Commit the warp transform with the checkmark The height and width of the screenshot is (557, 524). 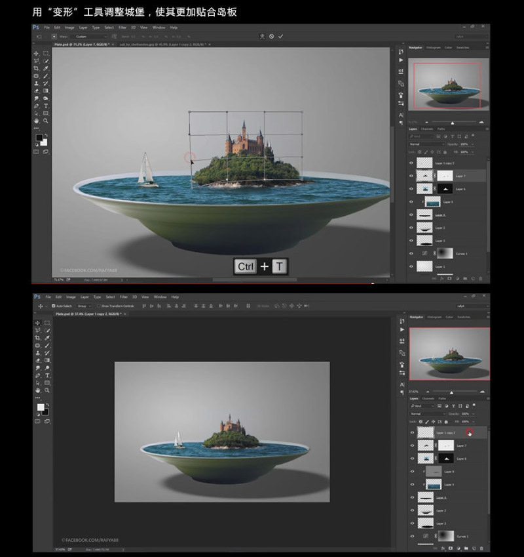click(x=281, y=36)
